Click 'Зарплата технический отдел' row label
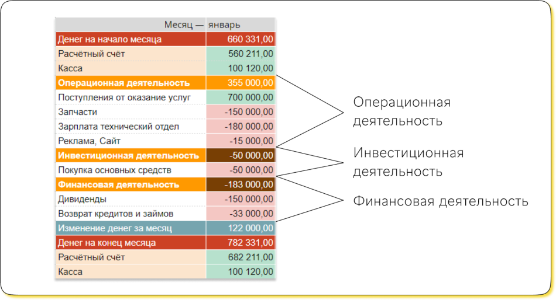Viewport: 556px width, 300px height. coord(131,126)
